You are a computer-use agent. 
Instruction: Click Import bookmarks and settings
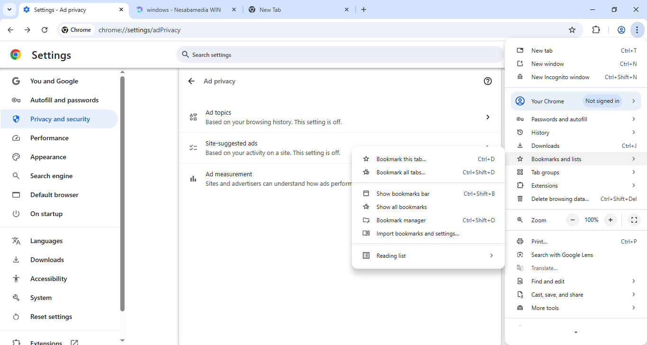(x=417, y=234)
